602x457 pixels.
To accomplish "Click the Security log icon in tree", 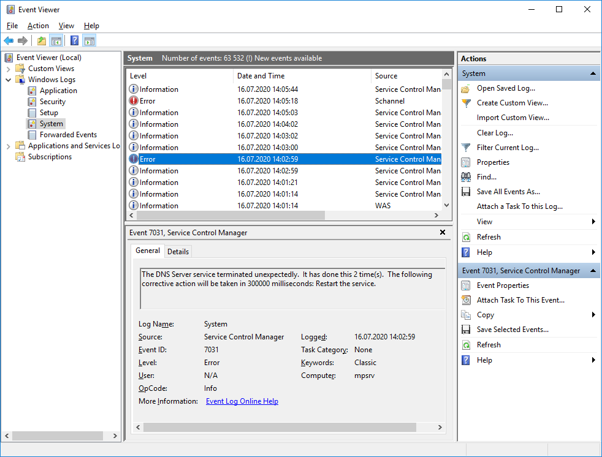I will tap(32, 102).
